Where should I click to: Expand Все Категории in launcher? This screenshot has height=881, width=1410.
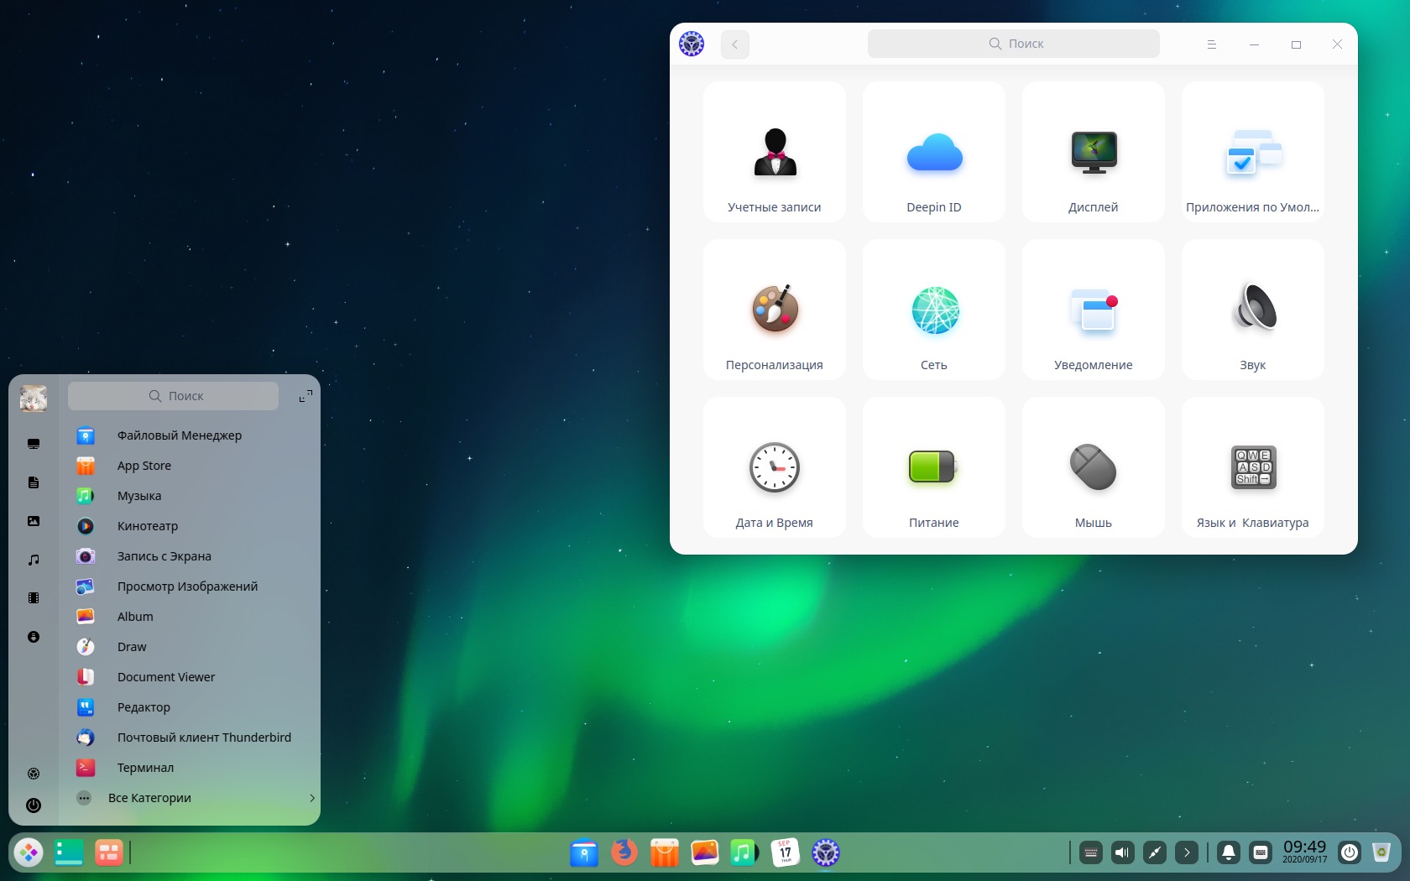tap(193, 798)
